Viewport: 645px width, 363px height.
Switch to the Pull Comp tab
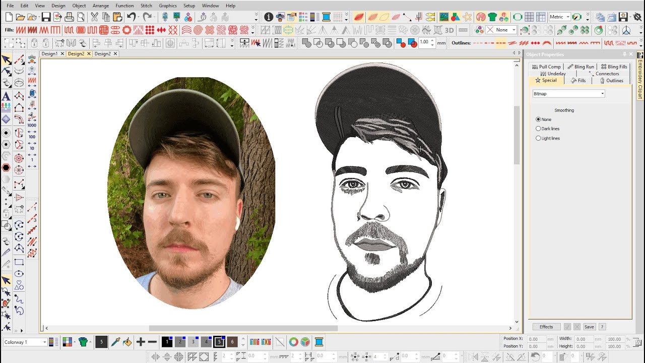click(x=546, y=67)
